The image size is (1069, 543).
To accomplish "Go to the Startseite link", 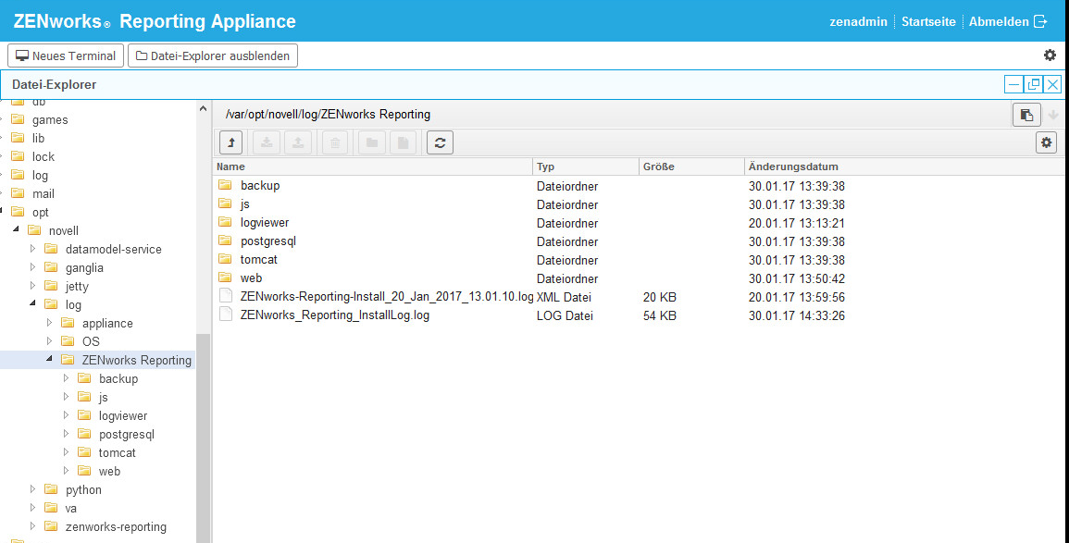I will (x=928, y=21).
